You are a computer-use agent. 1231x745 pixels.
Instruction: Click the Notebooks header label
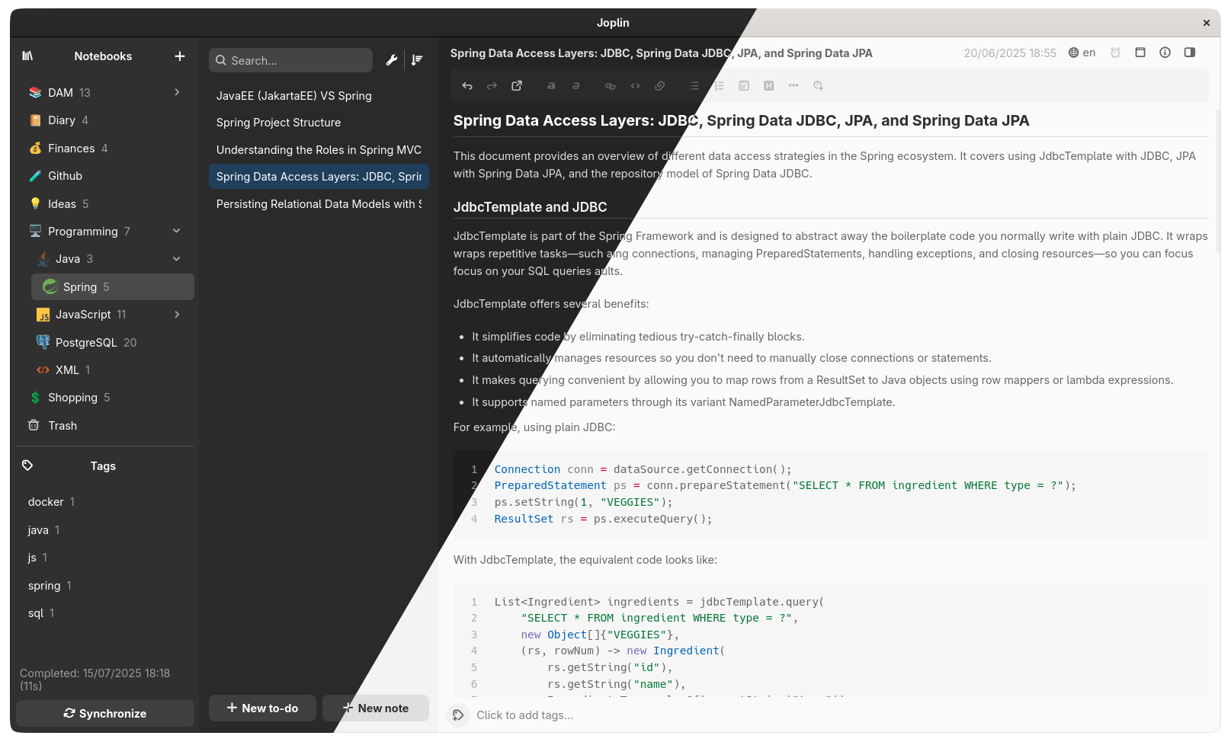click(x=103, y=56)
